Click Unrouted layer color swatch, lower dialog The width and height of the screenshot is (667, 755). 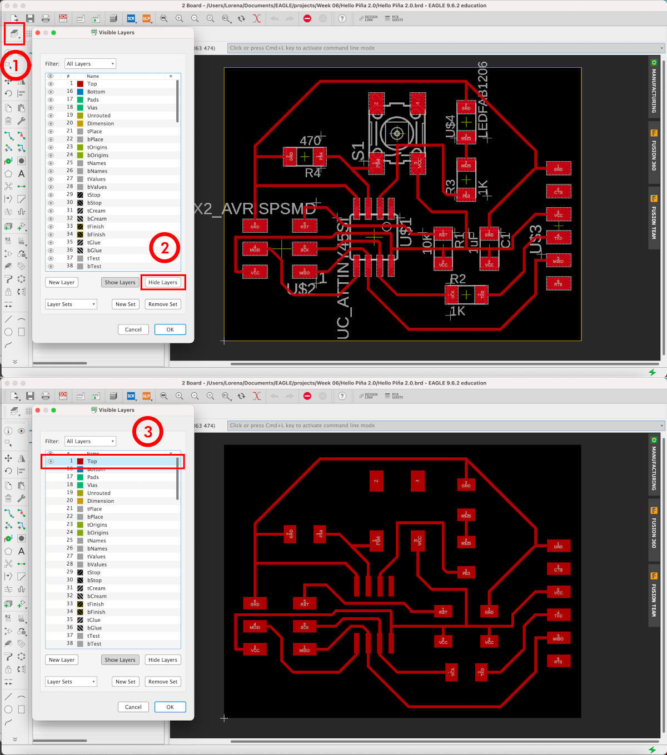[x=80, y=493]
